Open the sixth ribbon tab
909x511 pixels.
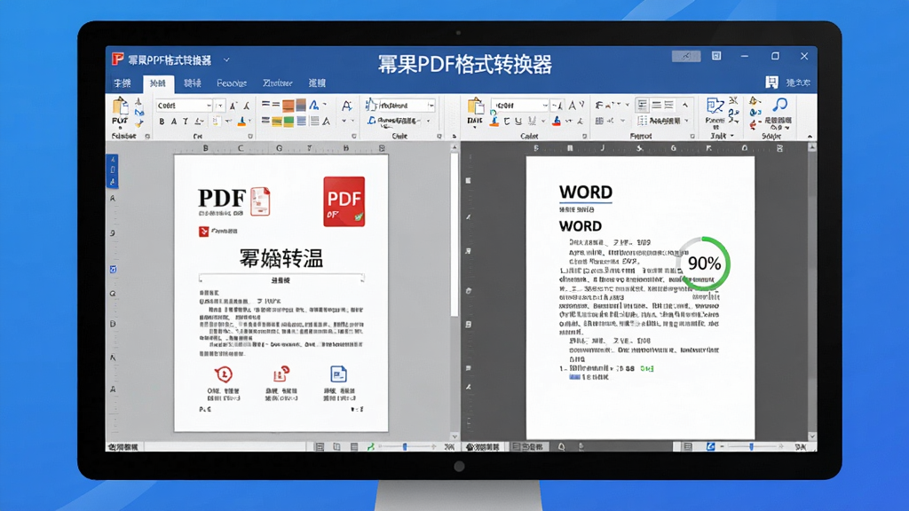coord(317,83)
